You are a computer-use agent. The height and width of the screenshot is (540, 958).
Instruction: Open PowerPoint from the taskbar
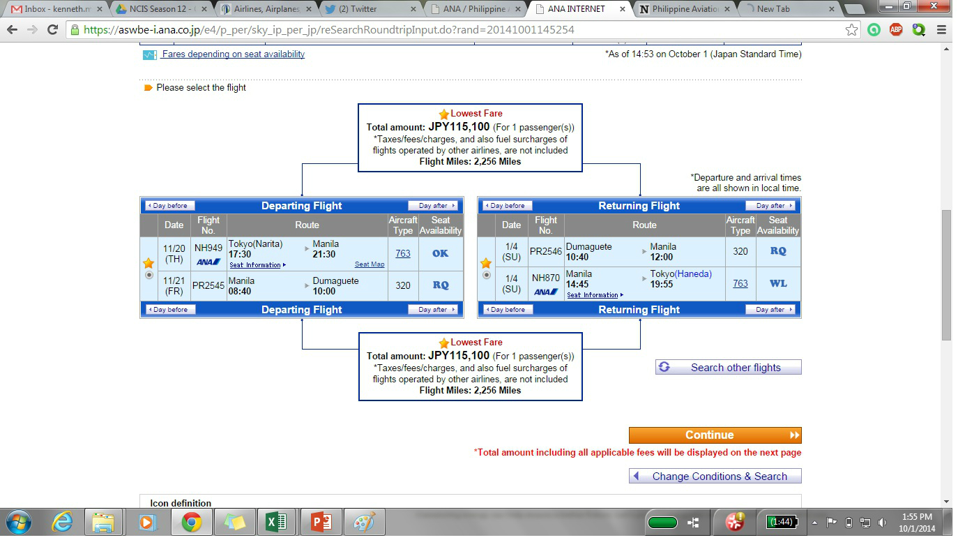321,522
